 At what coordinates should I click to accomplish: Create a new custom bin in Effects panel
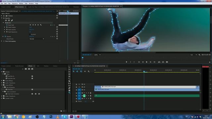61,111
